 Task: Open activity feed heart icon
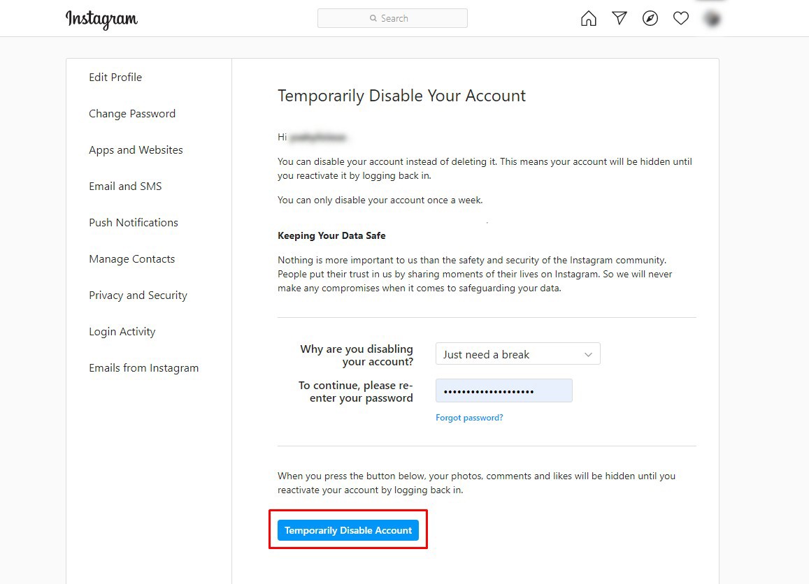[x=681, y=19]
